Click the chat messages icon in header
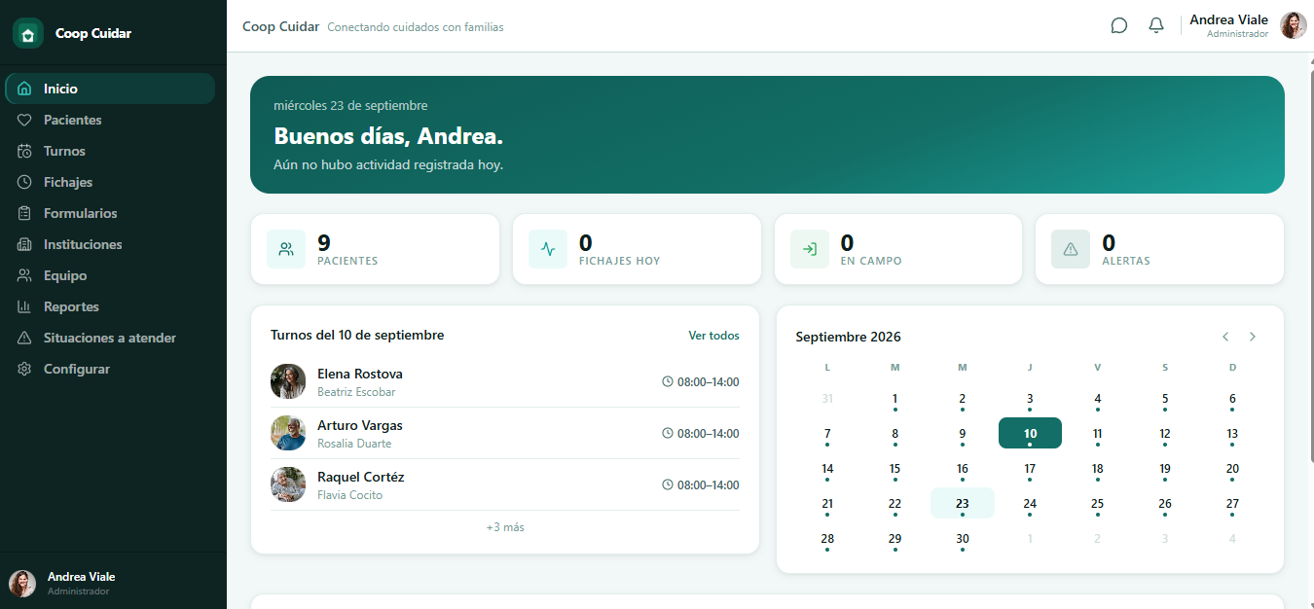 (1119, 25)
